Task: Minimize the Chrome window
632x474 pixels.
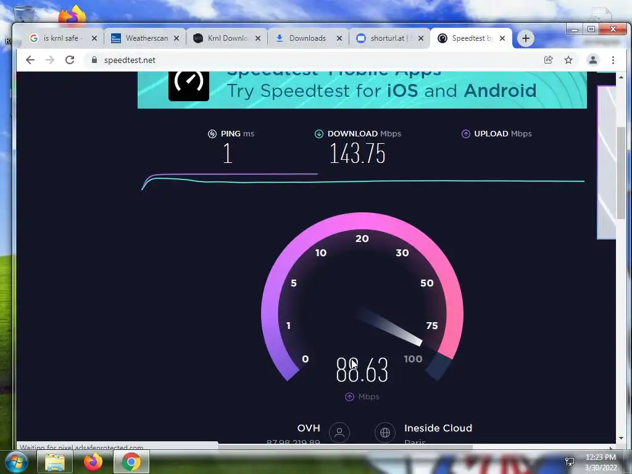Action: [575, 30]
